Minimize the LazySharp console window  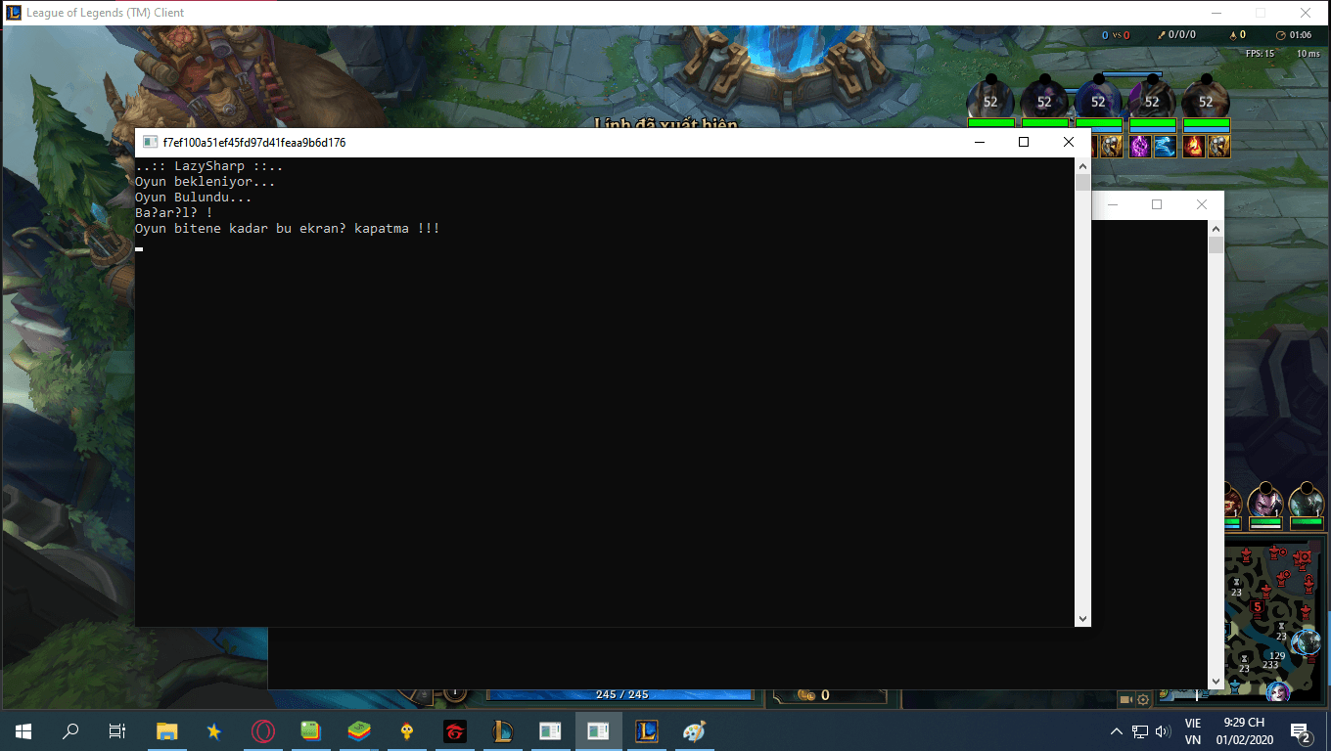979,143
